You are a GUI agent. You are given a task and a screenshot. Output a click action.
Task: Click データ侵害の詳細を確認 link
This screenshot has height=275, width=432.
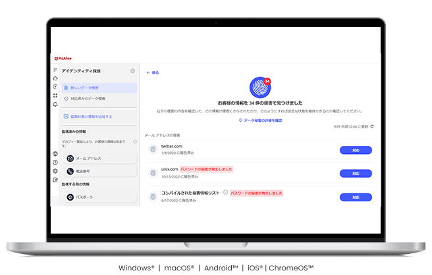click(260, 120)
